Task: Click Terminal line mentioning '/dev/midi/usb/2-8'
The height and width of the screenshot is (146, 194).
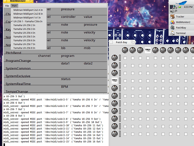Action: coord(52,119)
